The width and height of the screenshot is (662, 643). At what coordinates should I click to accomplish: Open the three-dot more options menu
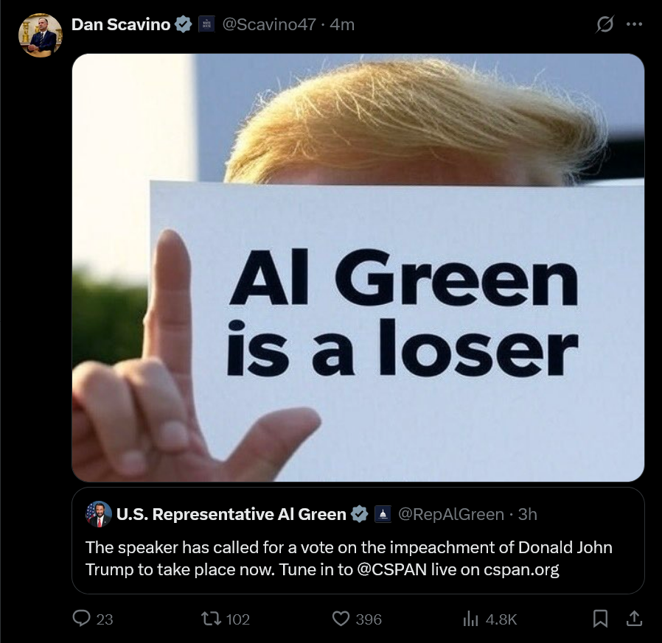634,24
